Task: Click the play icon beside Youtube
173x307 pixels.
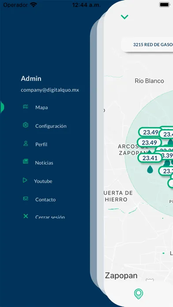Action: (x=25, y=180)
